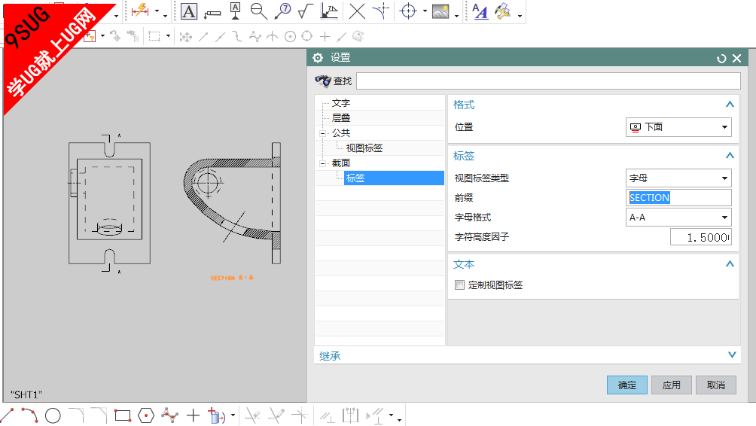The width and height of the screenshot is (756, 426).
Task: Select the Point plus tool in bottom toolbar
Action: pyautogui.click(x=193, y=415)
